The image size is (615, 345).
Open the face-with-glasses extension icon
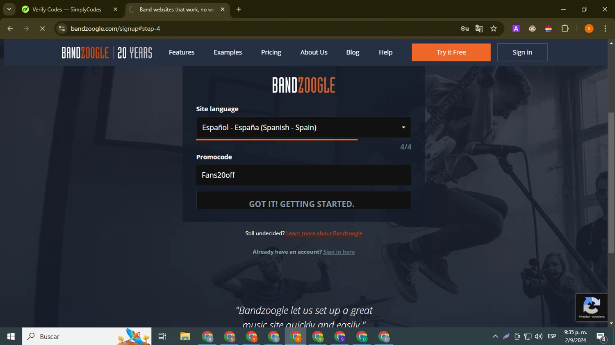pos(532,29)
